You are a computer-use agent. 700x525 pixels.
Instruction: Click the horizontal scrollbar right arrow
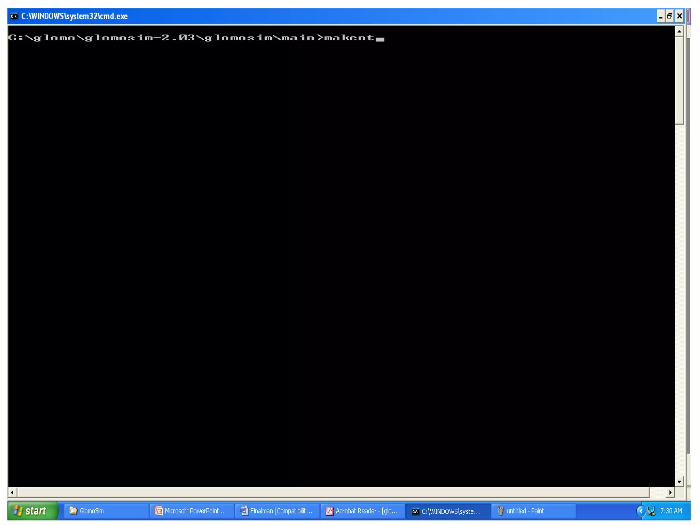click(670, 492)
